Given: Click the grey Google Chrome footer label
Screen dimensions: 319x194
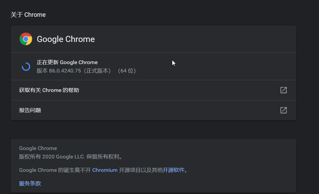Looking at the screenshot, I should pyautogui.click(x=38, y=148).
